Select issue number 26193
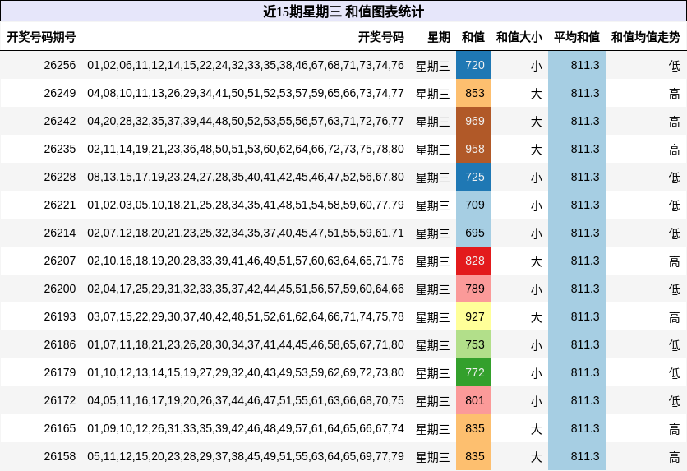 pos(60,316)
